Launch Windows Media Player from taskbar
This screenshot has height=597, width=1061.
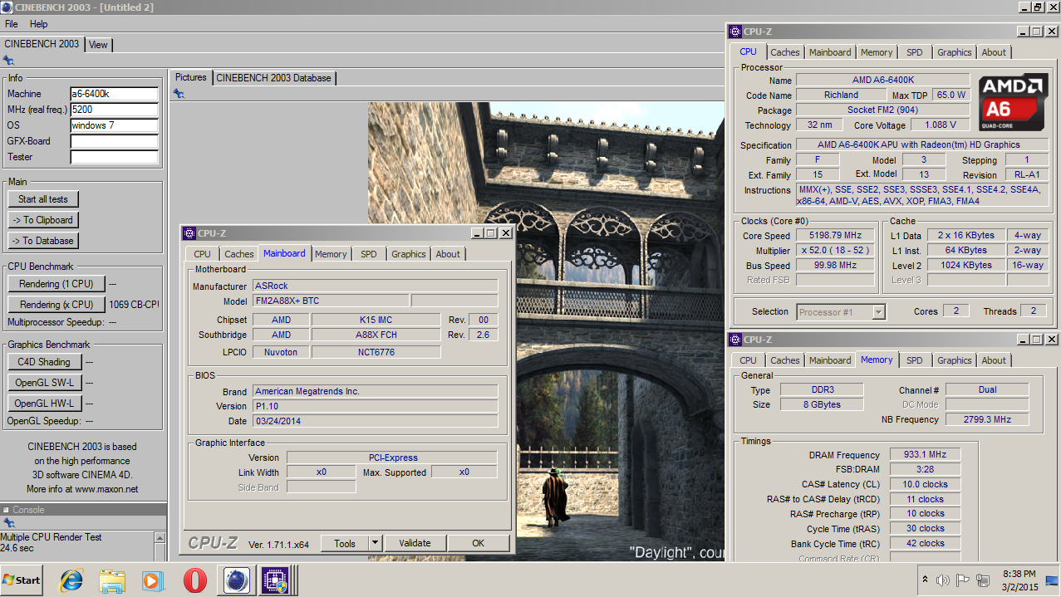tap(153, 580)
